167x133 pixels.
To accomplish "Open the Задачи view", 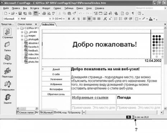I will point(8,99).
